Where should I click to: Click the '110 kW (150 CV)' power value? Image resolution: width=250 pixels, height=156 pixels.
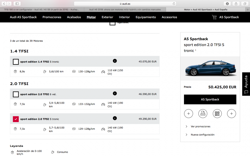[x=115, y=72]
